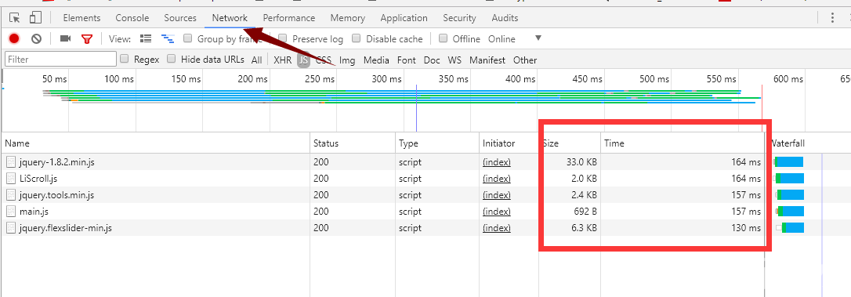Filter requests by Other

coord(525,60)
